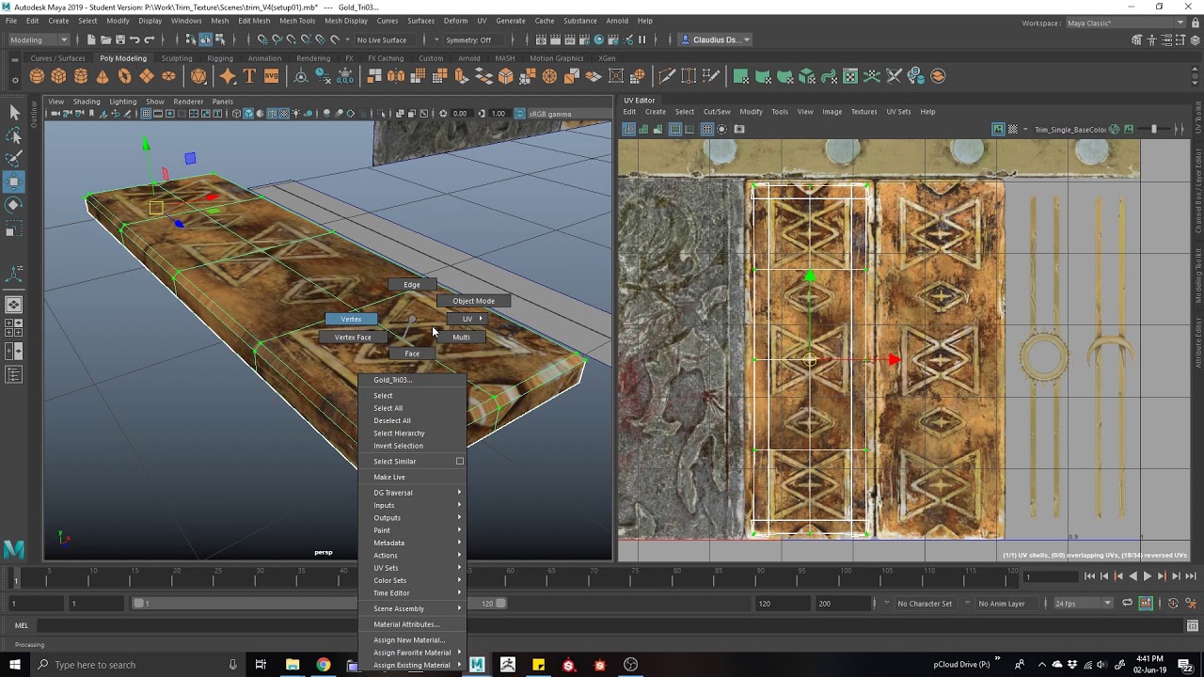The height and width of the screenshot is (677, 1204).
Task: Toggle select by component type icon
Action: coord(220,39)
